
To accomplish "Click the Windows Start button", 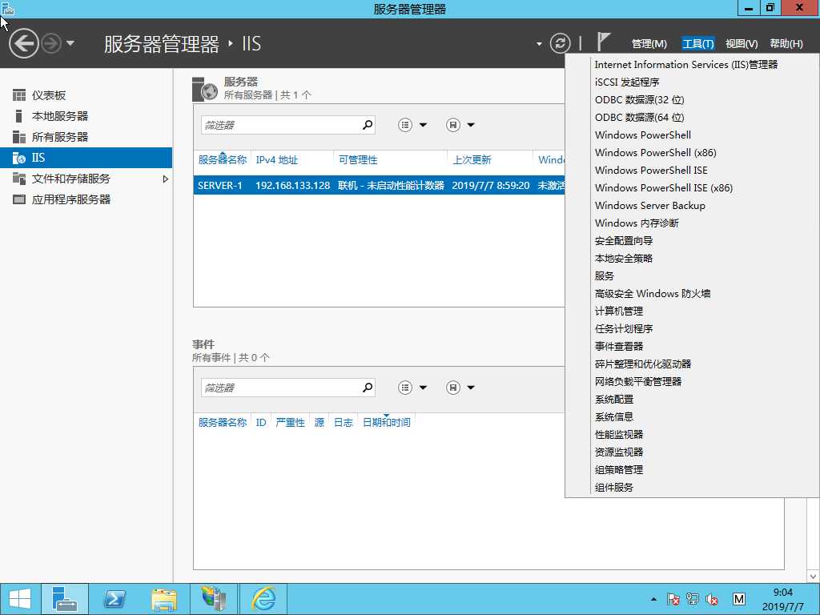I will tap(20, 599).
